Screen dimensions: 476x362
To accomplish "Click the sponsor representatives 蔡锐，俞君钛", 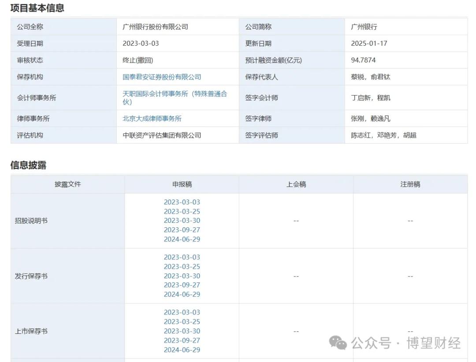I will [370, 77].
